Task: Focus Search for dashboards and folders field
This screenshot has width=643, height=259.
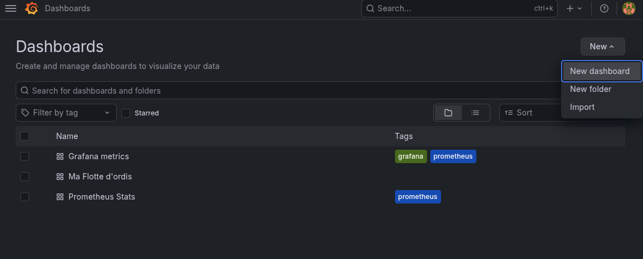Action: pos(287,91)
